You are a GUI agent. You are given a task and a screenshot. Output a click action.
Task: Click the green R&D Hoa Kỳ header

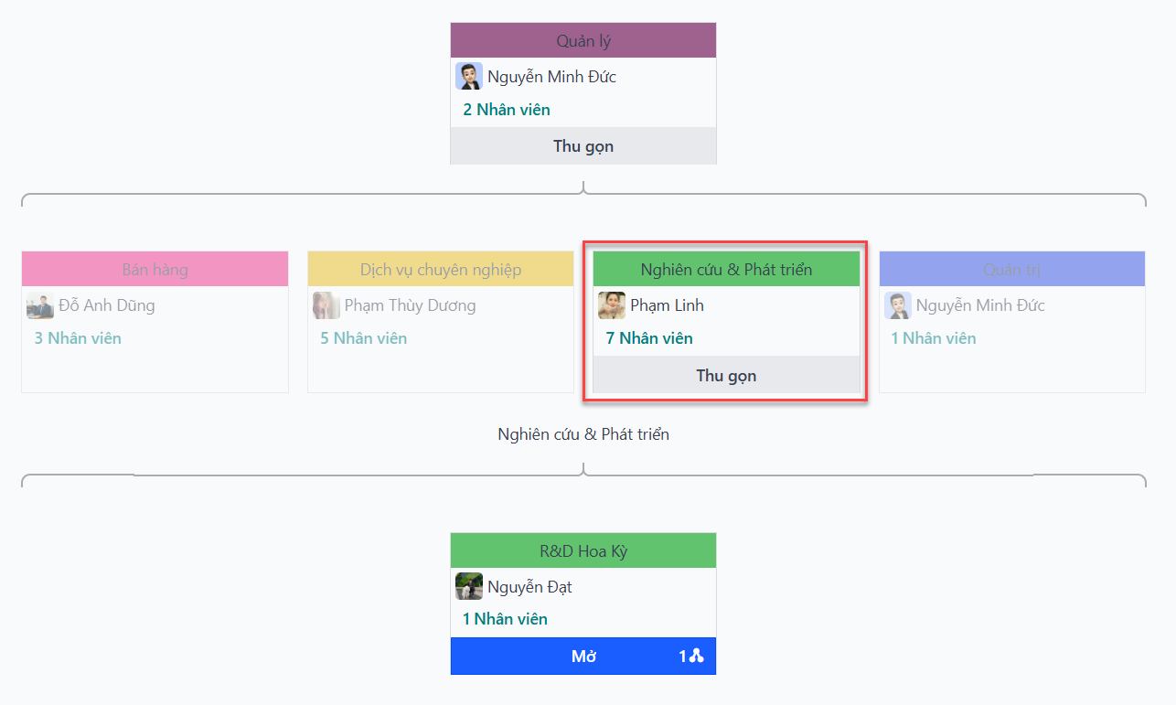coord(583,551)
